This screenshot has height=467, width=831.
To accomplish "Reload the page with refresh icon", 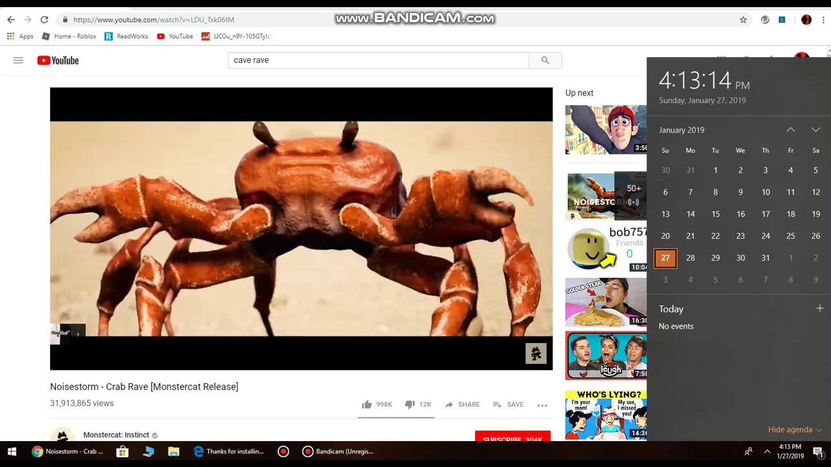I will tap(44, 19).
